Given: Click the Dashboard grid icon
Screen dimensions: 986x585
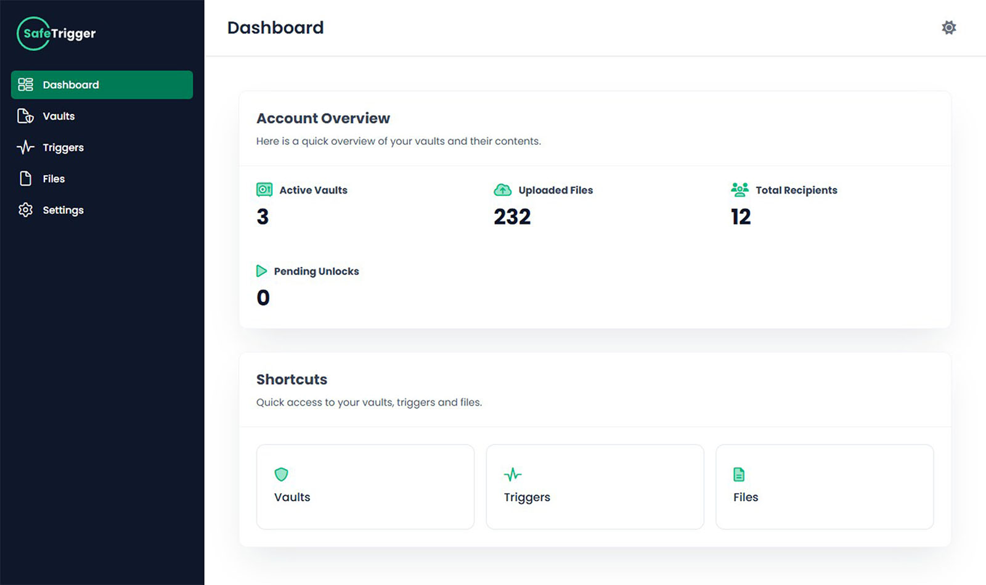Looking at the screenshot, I should tap(25, 84).
